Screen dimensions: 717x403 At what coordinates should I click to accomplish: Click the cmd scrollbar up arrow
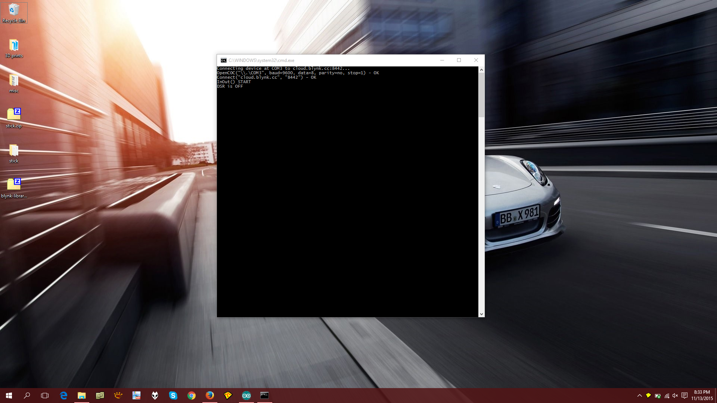click(x=481, y=70)
